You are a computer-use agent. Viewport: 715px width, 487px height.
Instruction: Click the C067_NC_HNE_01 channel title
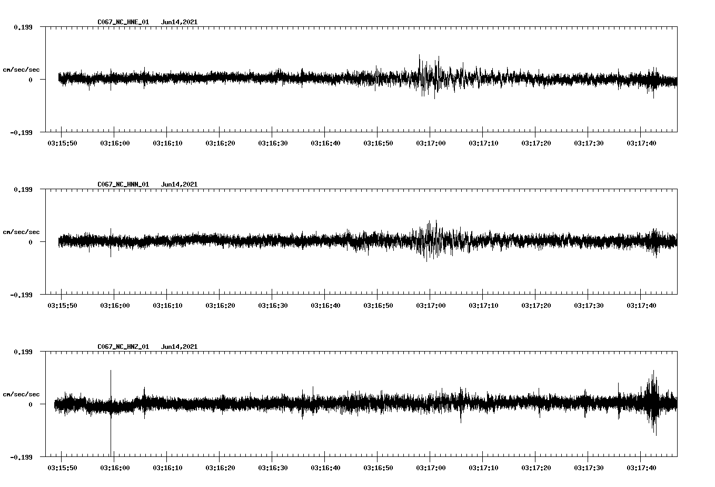point(123,22)
